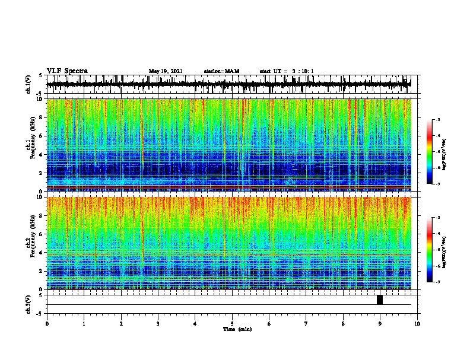Click the "VLF Spectra" title text
The width and height of the screenshot is (470, 363).
pyautogui.click(x=67, y=71)
